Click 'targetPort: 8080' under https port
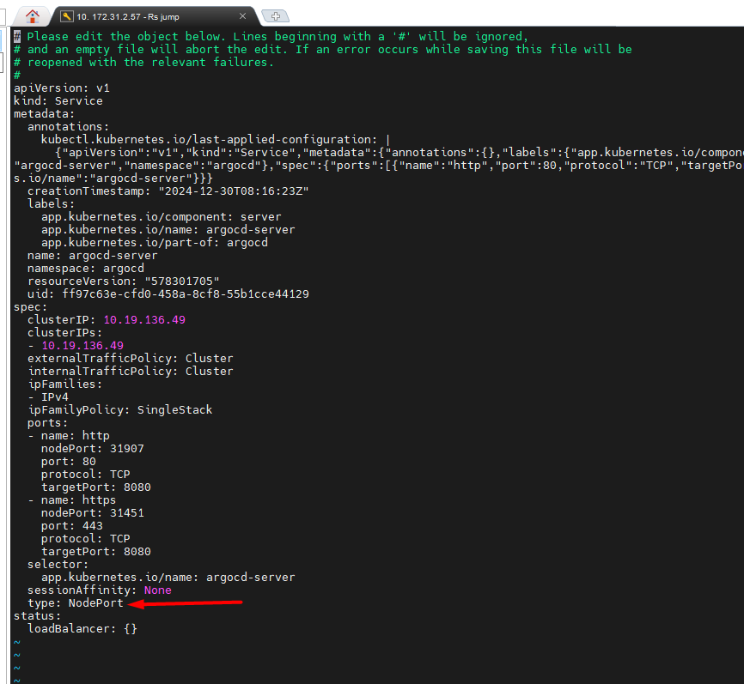 click(96, 552)
